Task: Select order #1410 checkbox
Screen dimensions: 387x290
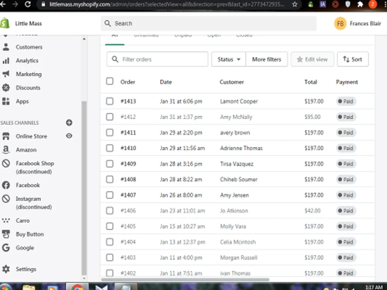Action: [x=110, y=148]
